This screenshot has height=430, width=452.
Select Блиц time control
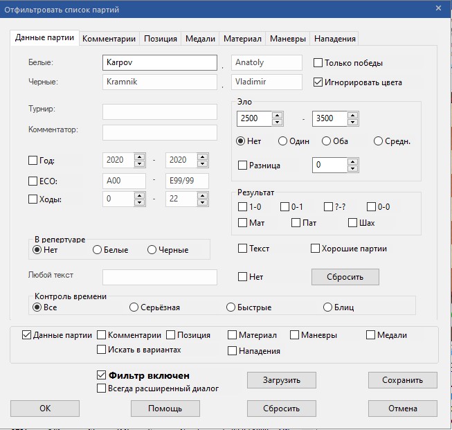click(328, 307)
